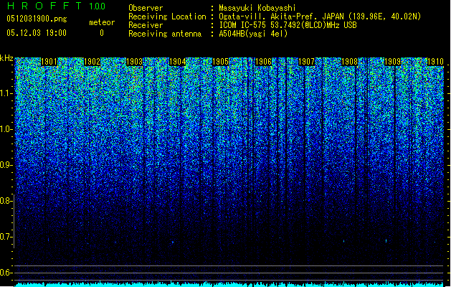Select the file name 0512031900.png

37,19
